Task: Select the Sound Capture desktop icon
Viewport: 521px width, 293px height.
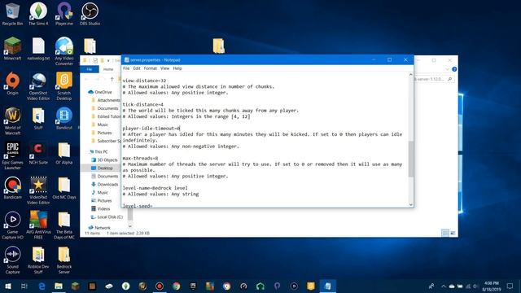Action: point(12,260)
